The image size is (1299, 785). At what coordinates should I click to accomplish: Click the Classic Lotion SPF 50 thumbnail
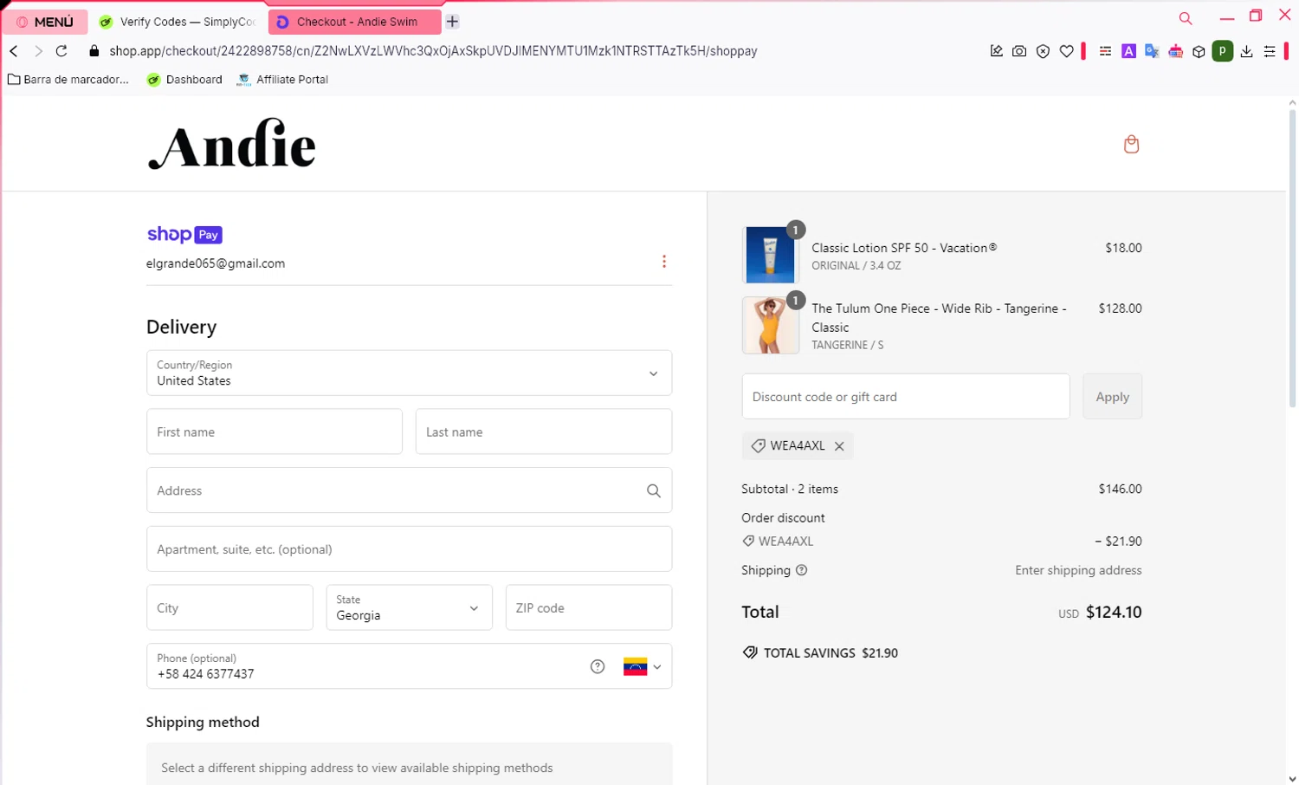coord(770,255)
